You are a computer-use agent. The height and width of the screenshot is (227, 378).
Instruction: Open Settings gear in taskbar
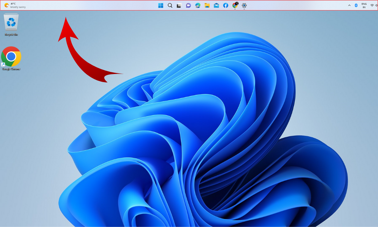[x=244, y=6]
